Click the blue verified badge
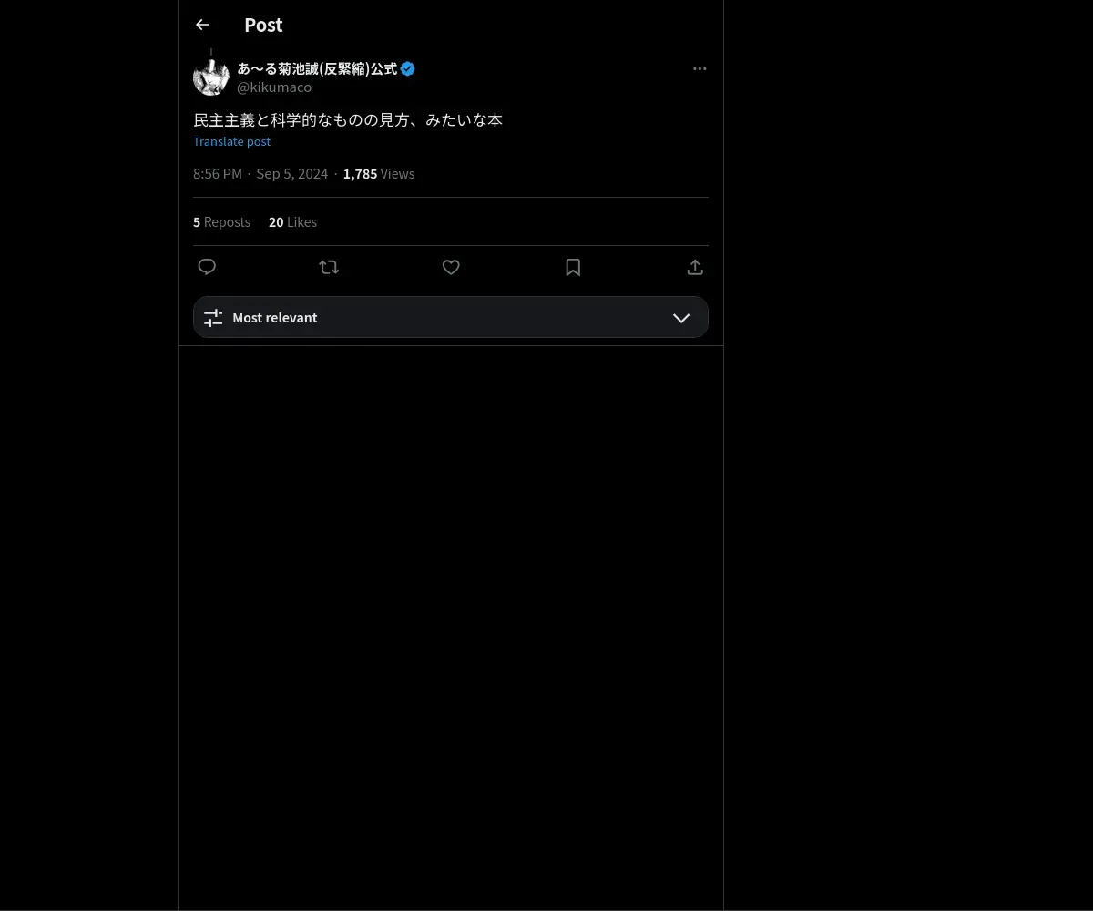 (x=408, y=69)
